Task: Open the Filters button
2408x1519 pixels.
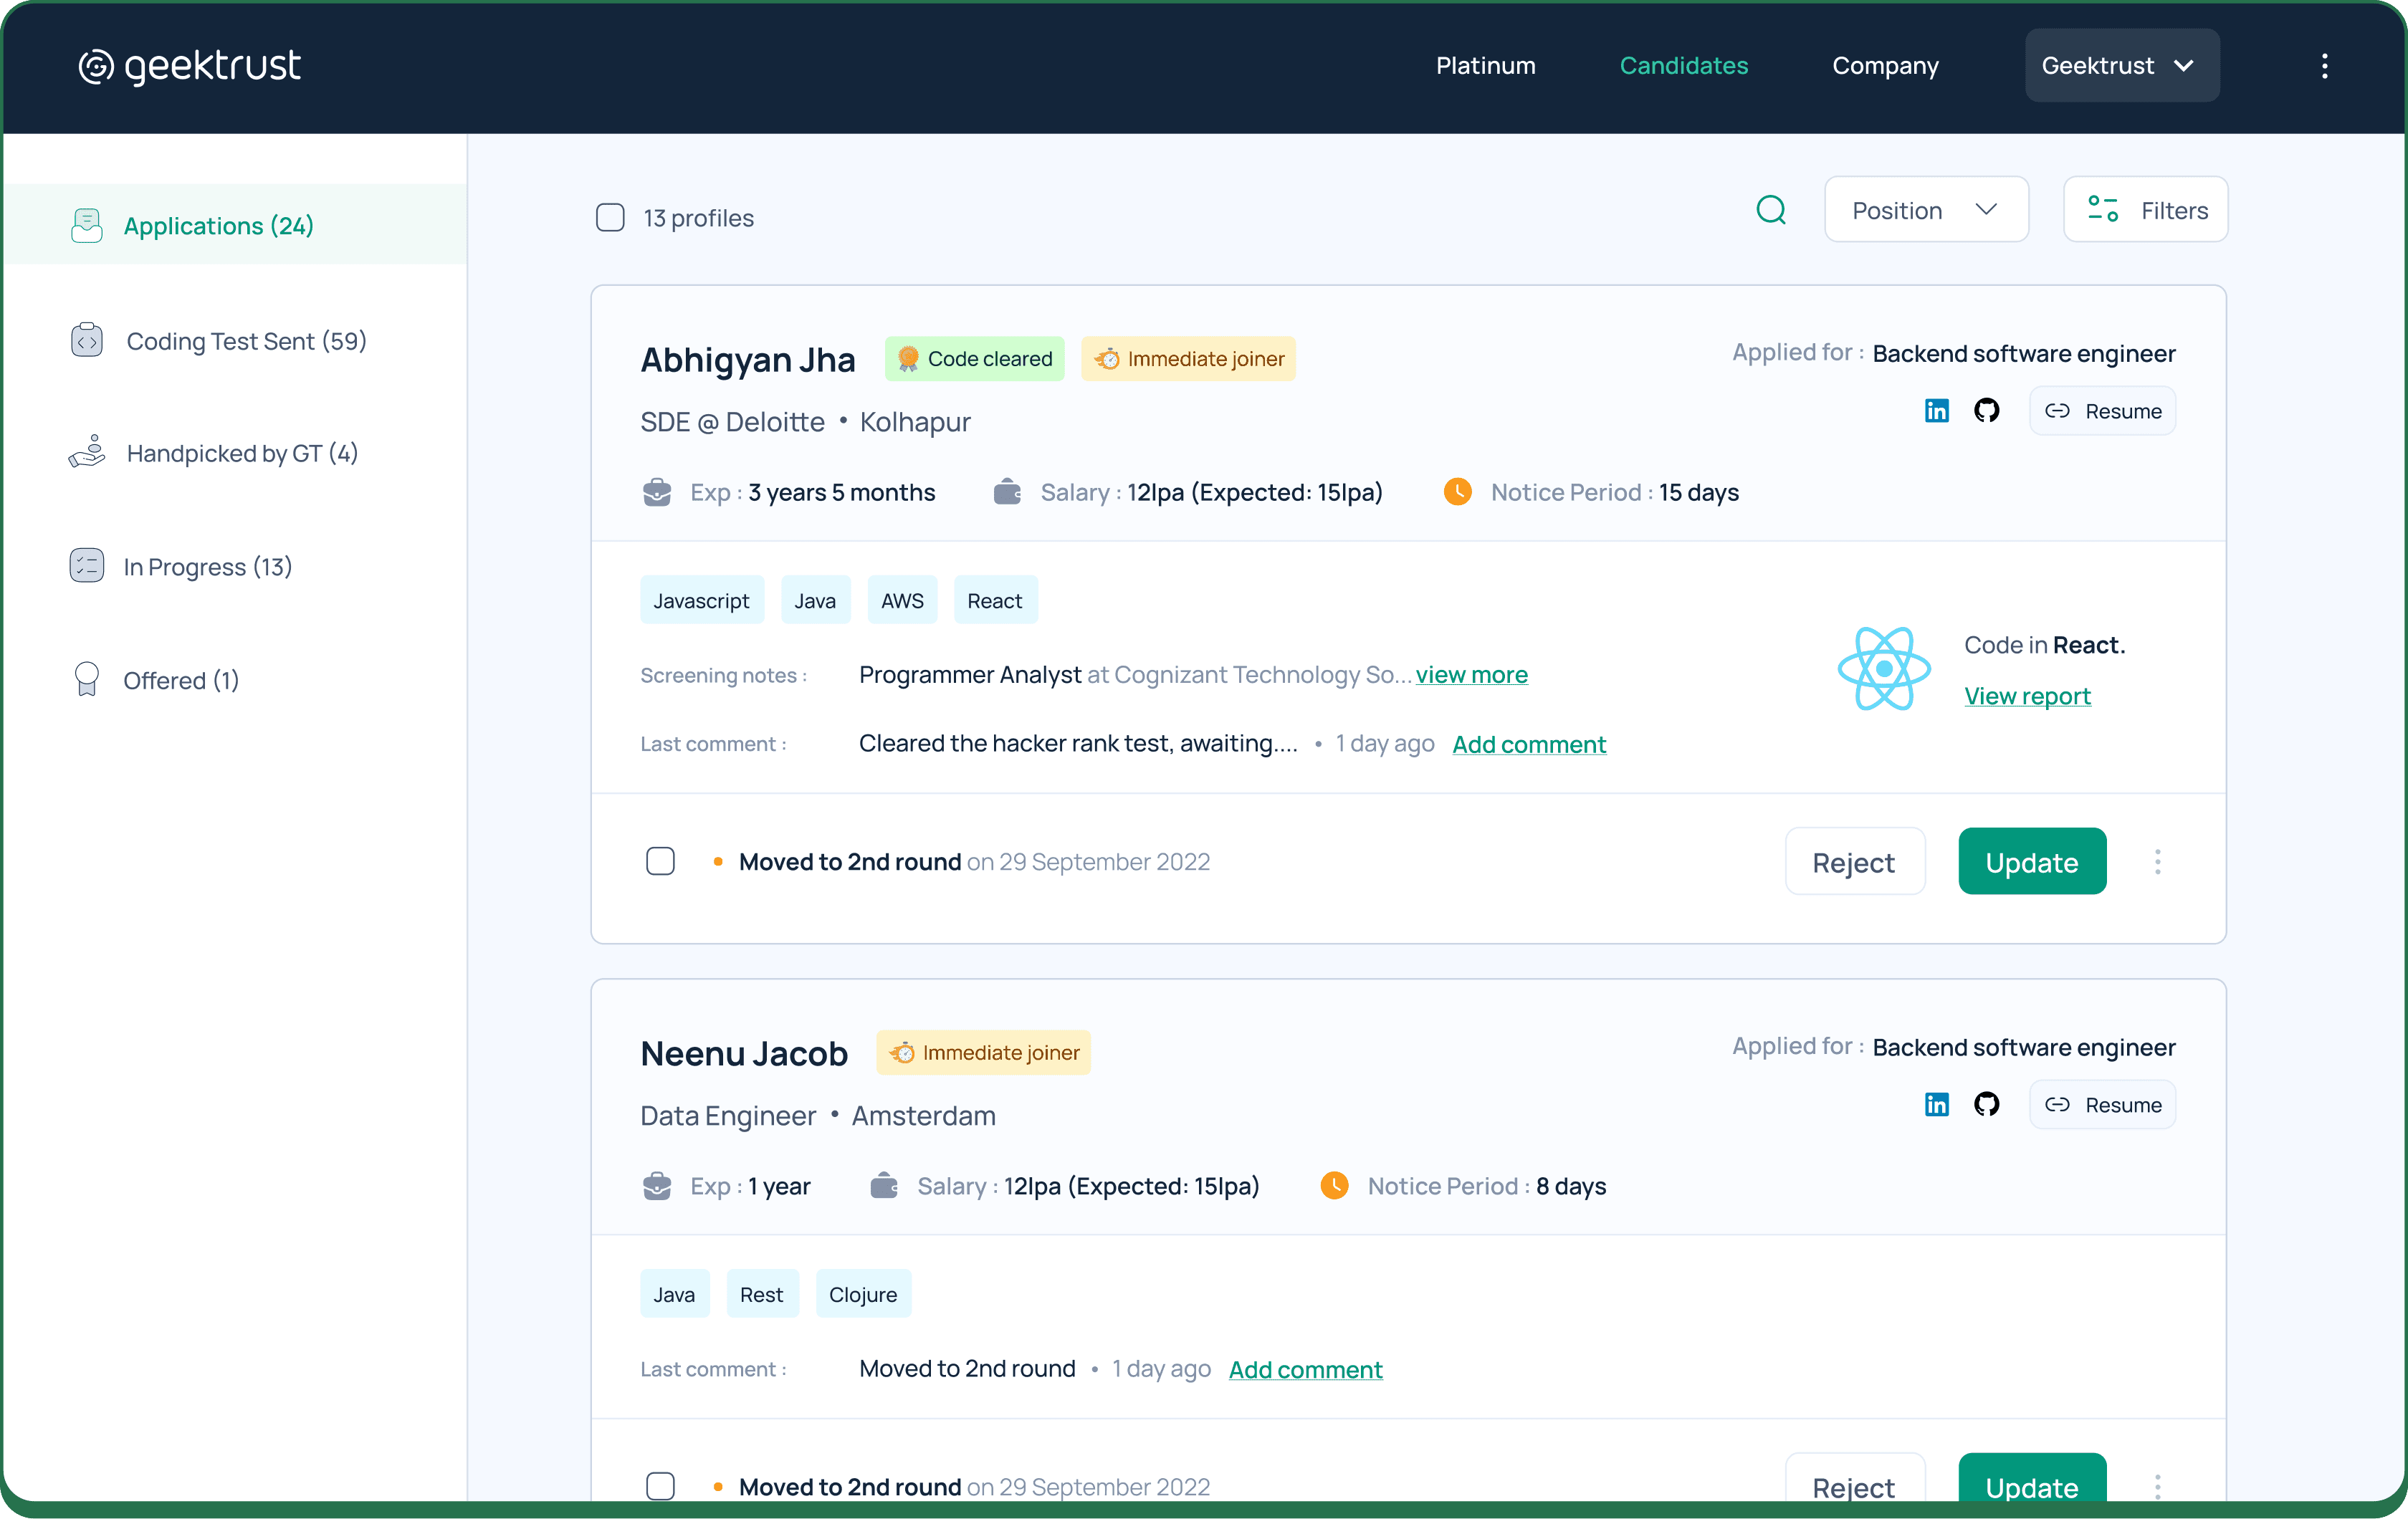Action: [2146, 210]
